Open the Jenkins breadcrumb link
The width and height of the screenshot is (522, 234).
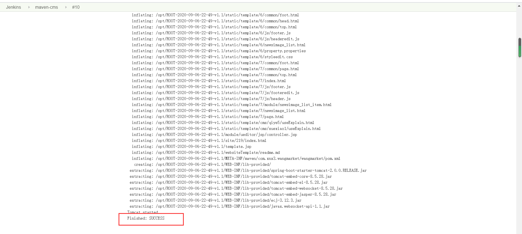tap(13, 7)
